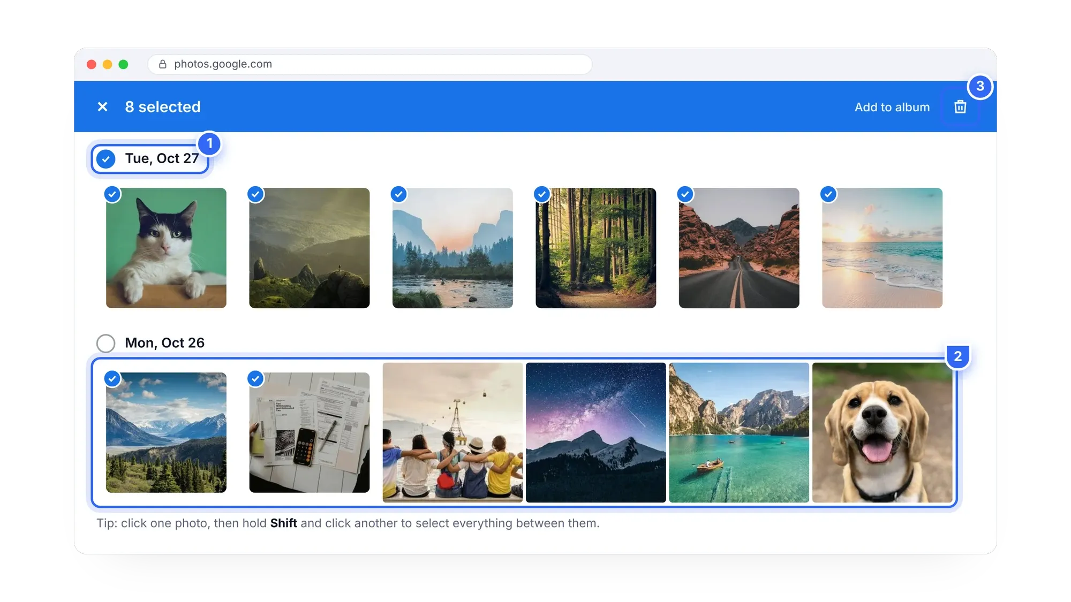Open the desert road photo
Image resolution: width=1071 pixels, height=602 pixels.
click(739, 248)
